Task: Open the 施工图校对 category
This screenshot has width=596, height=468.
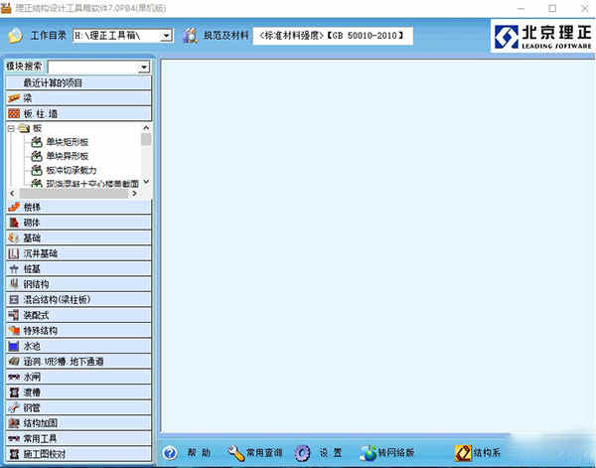Action: tap(78, 454)
